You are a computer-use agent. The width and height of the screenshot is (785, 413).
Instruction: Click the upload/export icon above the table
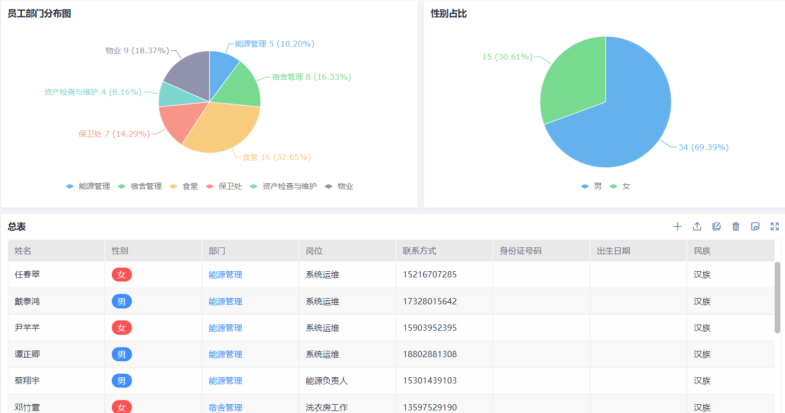point(697,227)
